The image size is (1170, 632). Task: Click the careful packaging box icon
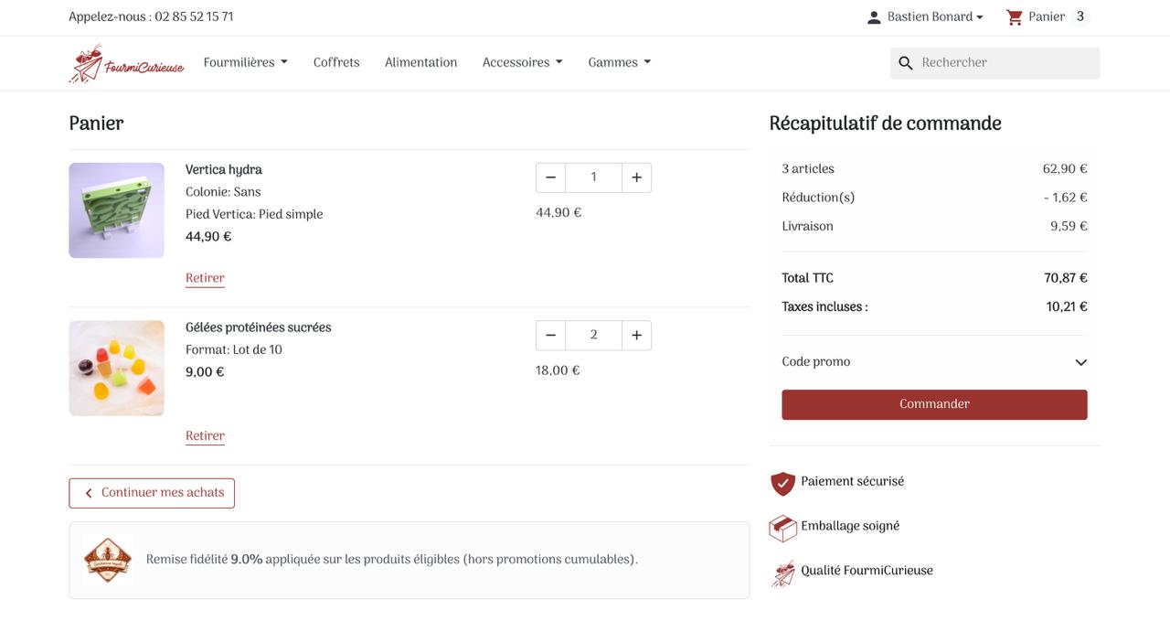[x=782, y=528]
